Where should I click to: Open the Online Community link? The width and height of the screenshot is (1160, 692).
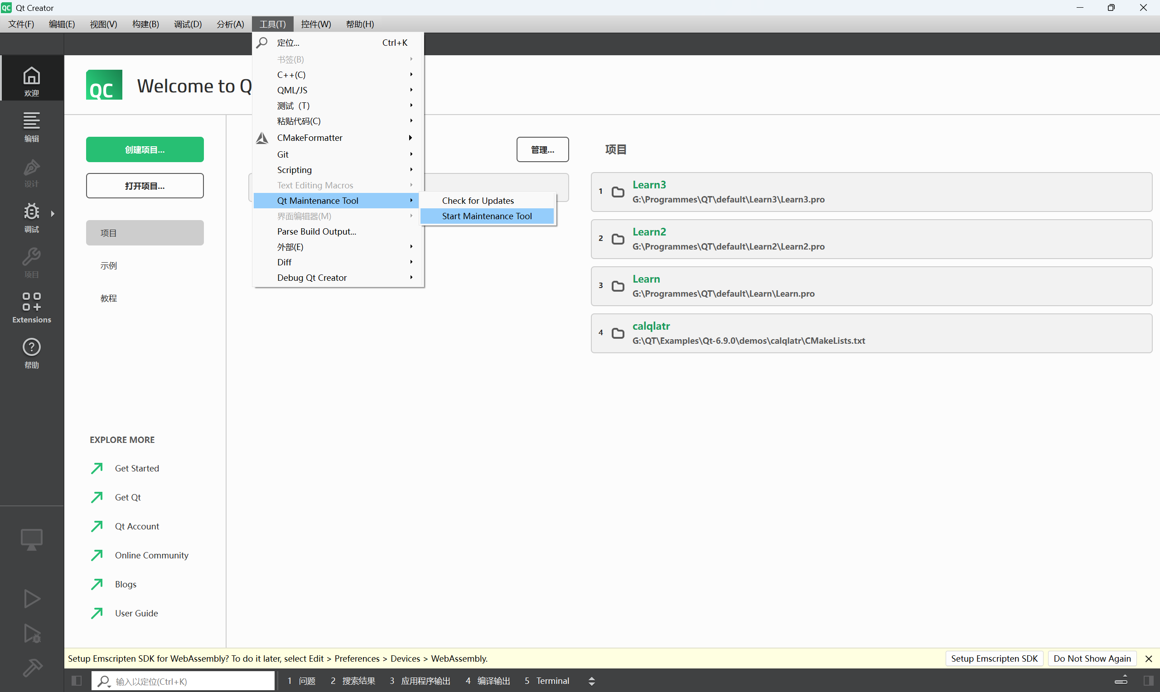coord(152,555)
